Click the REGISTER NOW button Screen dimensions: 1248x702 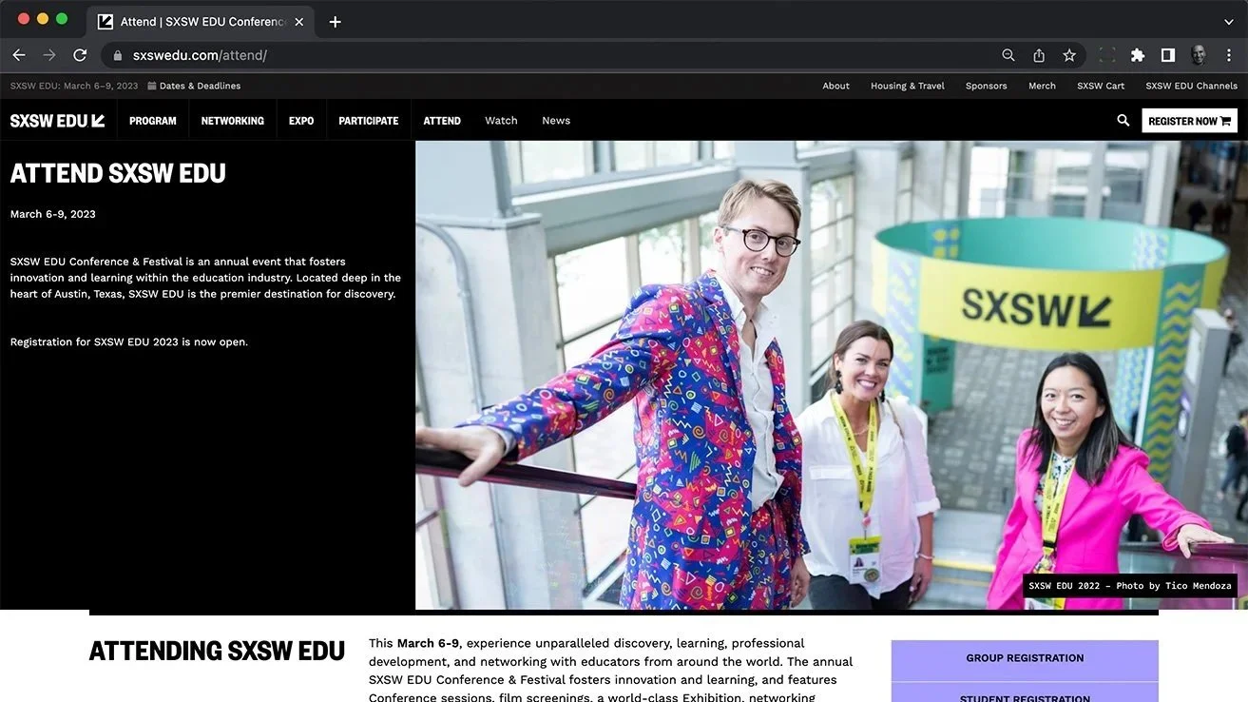tap(1189, 121)
